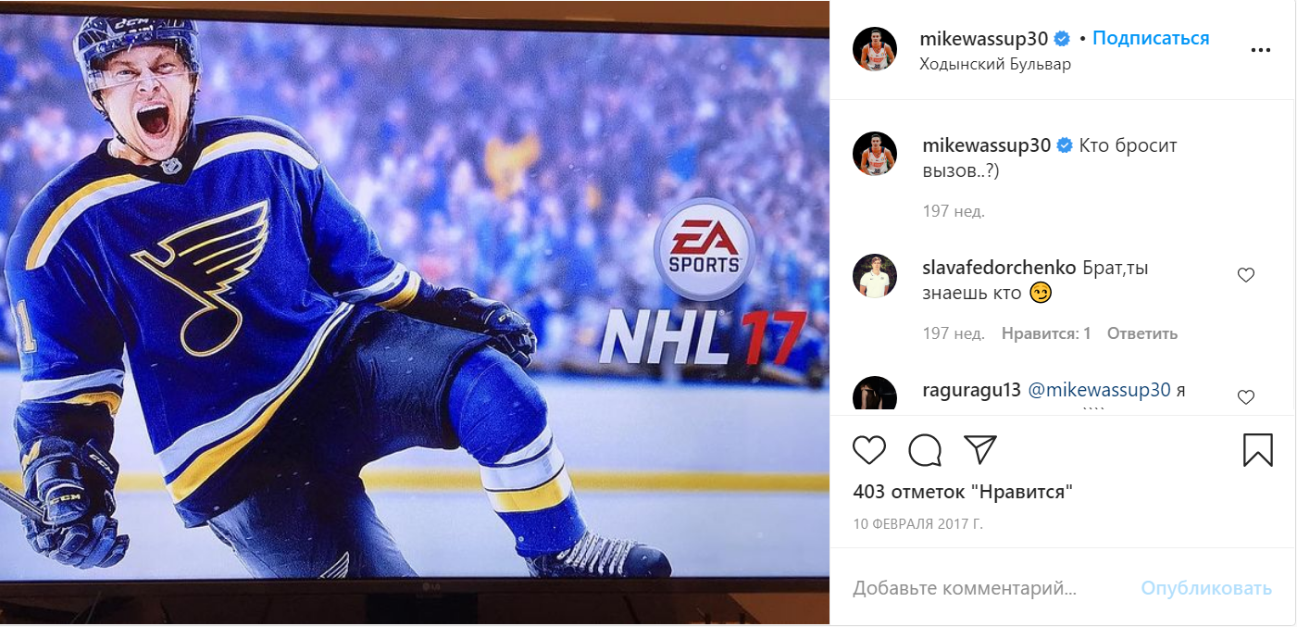Click the Ходынский Бульвар location link
This screenshot has width=1297, height=627.
coord(995,64)
